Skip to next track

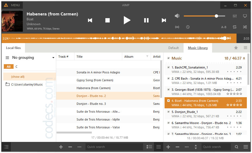(x=164, y=20)
